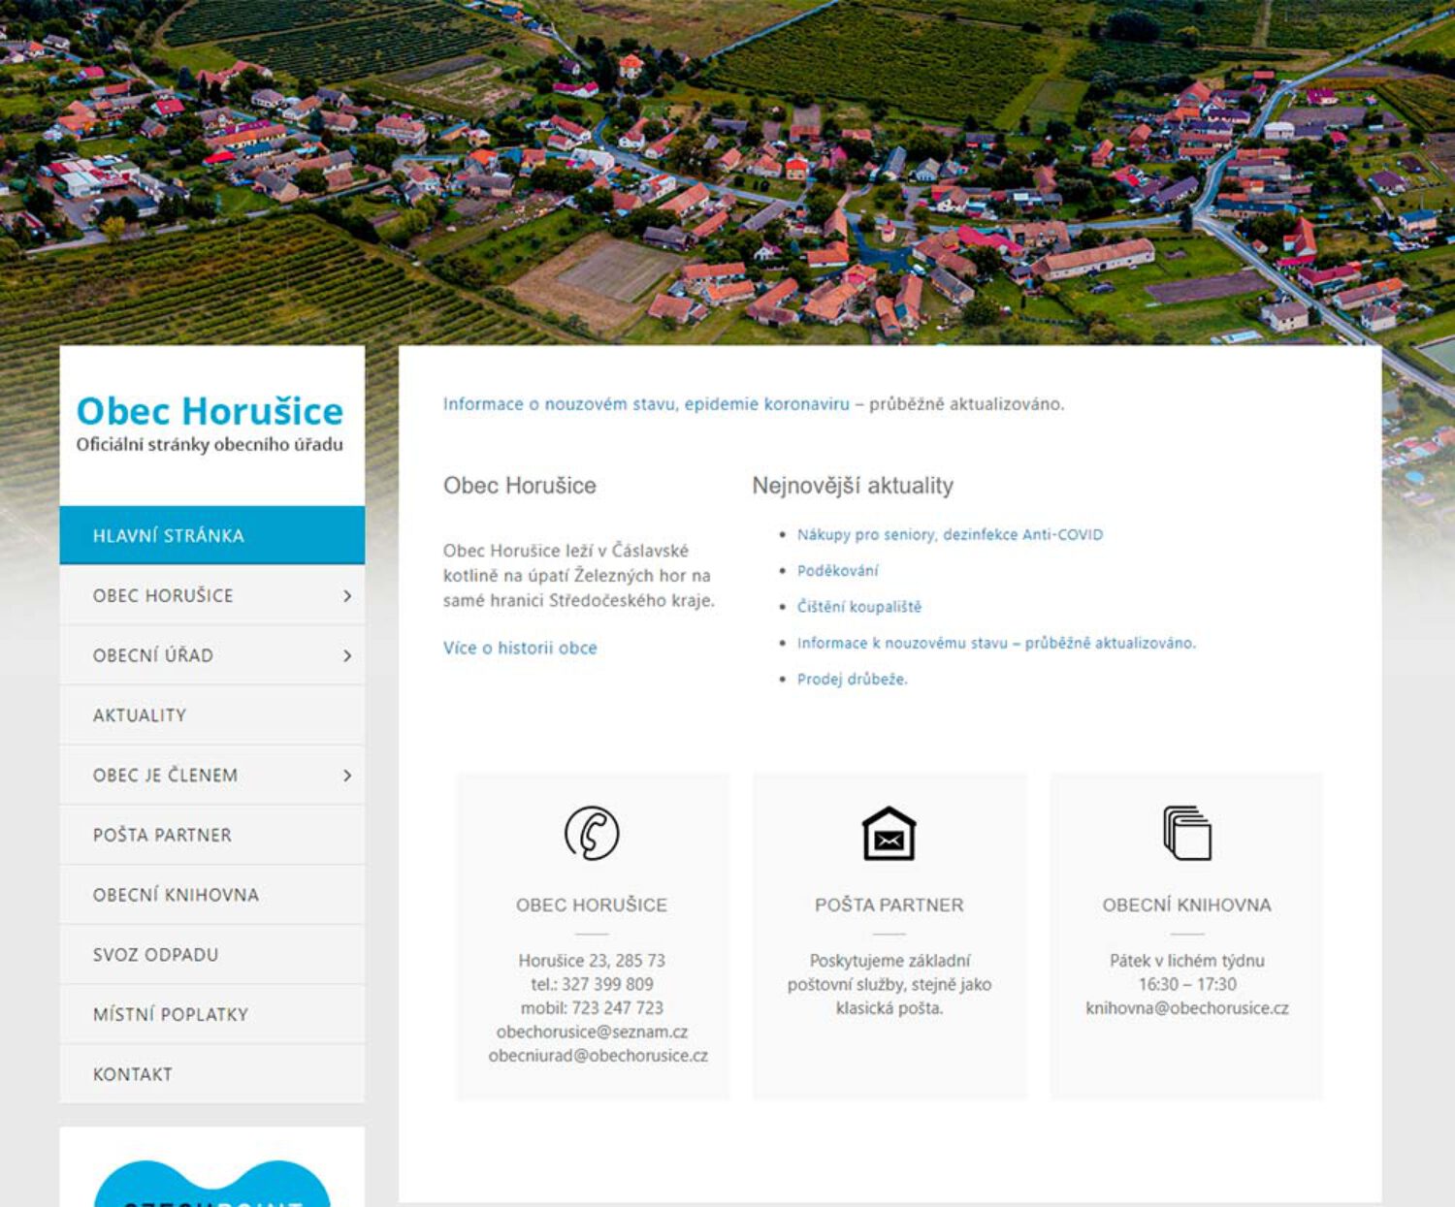
Task: Select Svoz odpadu in sidebar
Action: [x=155, y=955]
